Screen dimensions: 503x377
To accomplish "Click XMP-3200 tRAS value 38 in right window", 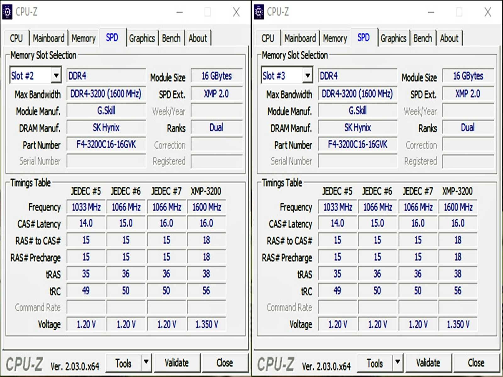I will point(458,274).
